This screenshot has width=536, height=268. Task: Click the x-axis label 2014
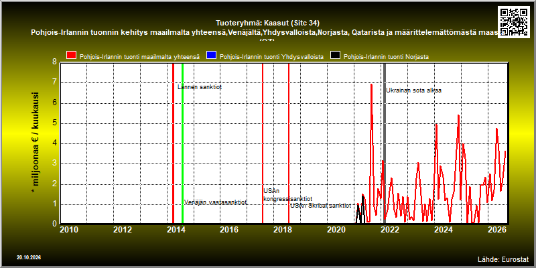(x=176, y=230)
